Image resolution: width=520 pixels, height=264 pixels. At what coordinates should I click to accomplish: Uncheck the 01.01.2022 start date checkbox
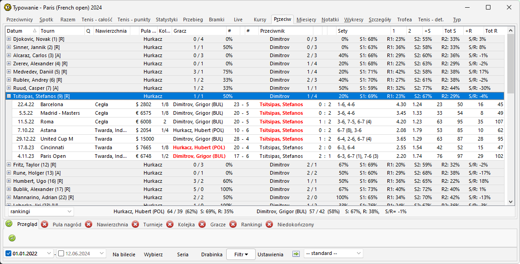click(9, 254)
